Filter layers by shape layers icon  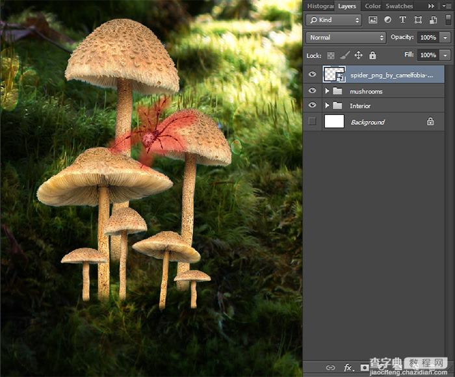(418, 19)
